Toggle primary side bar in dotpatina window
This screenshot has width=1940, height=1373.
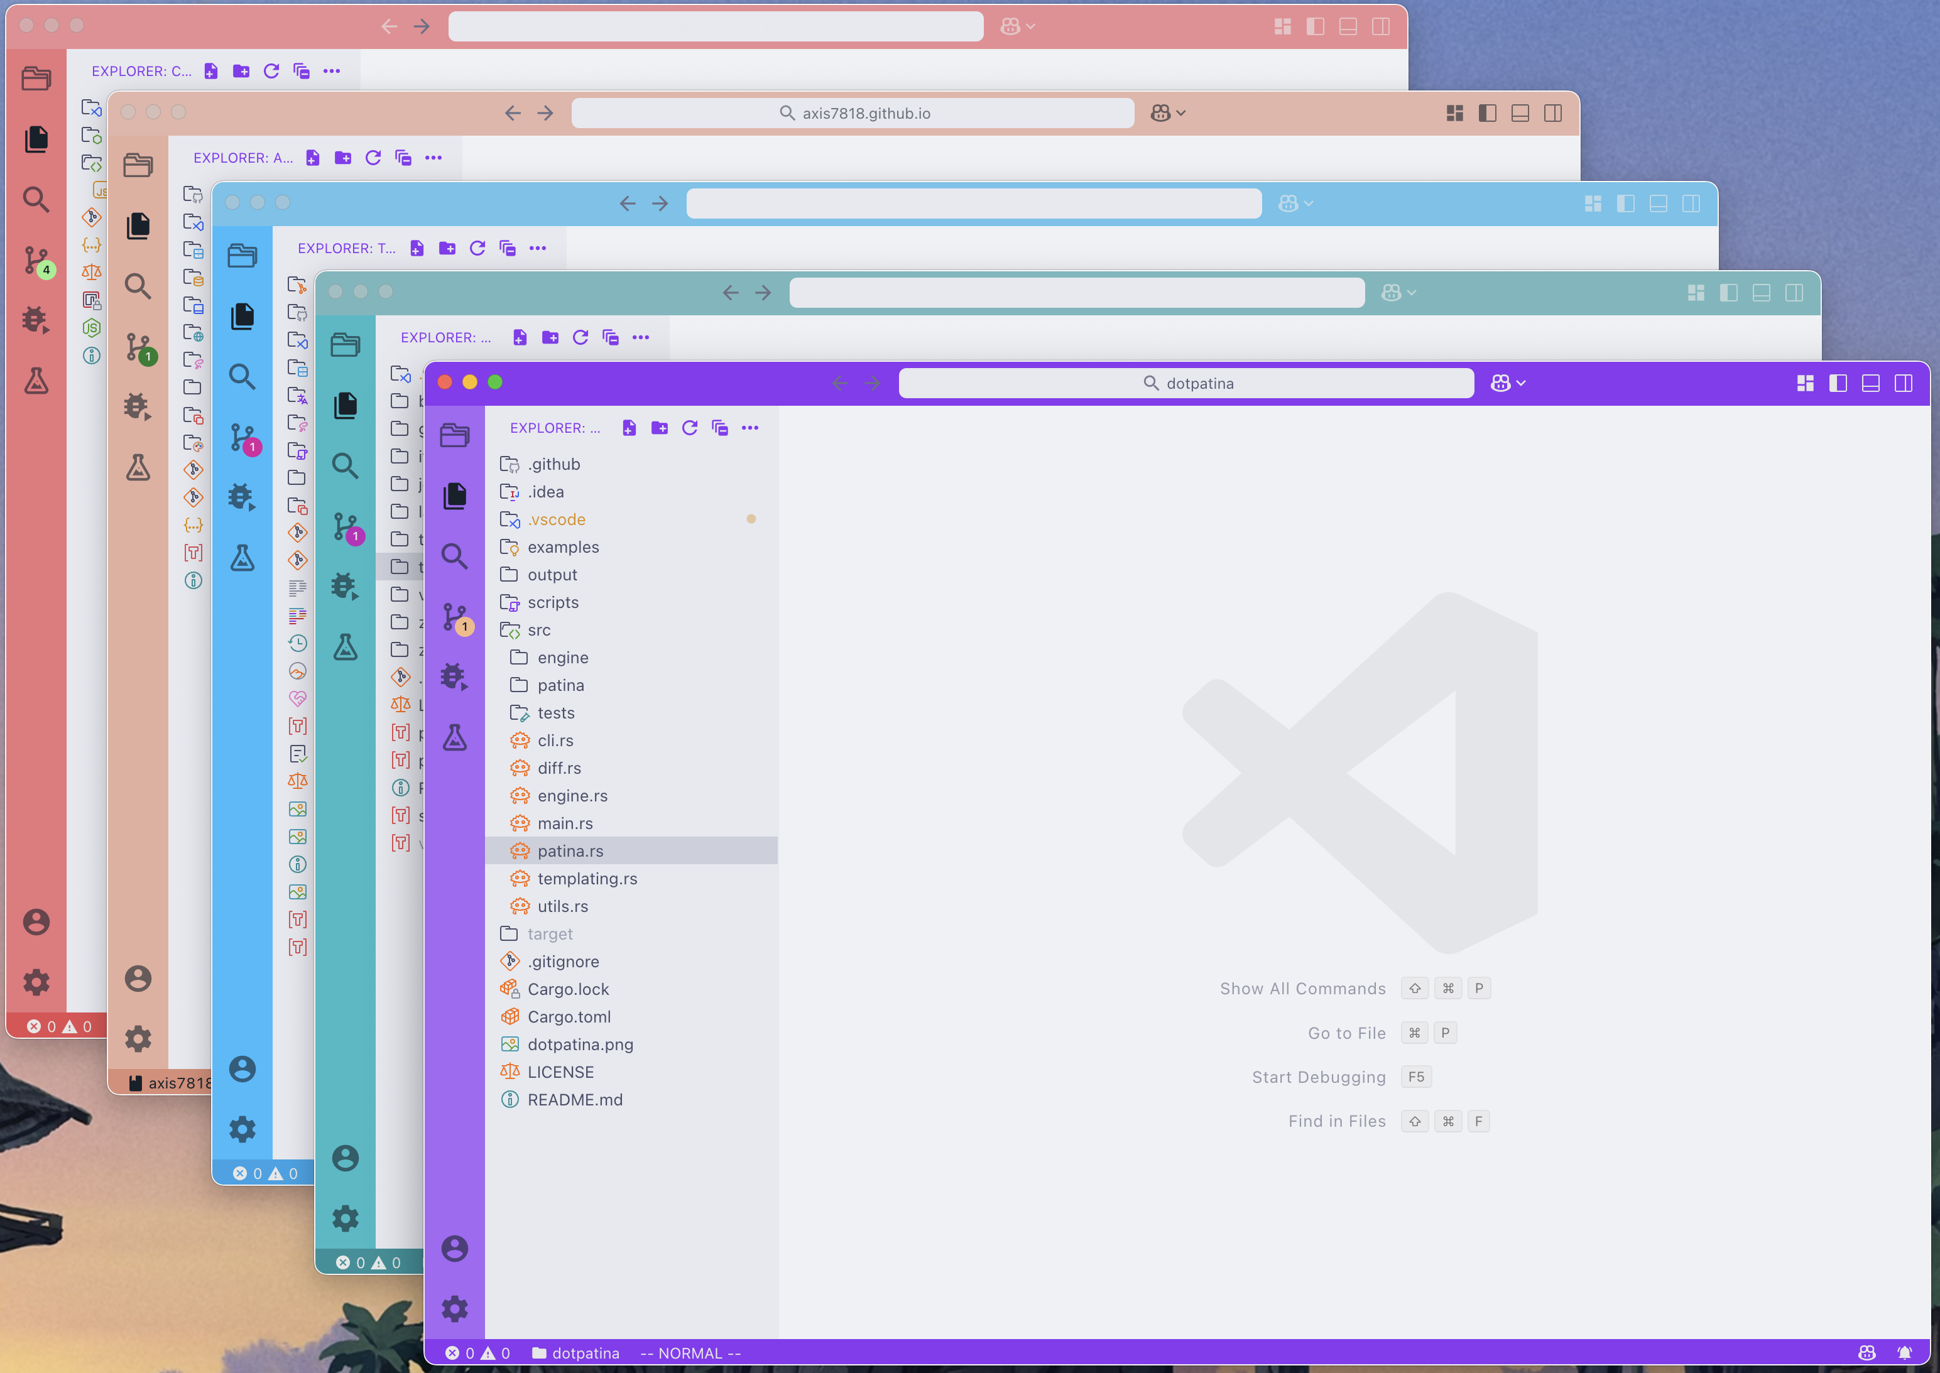pos(1838,383)
